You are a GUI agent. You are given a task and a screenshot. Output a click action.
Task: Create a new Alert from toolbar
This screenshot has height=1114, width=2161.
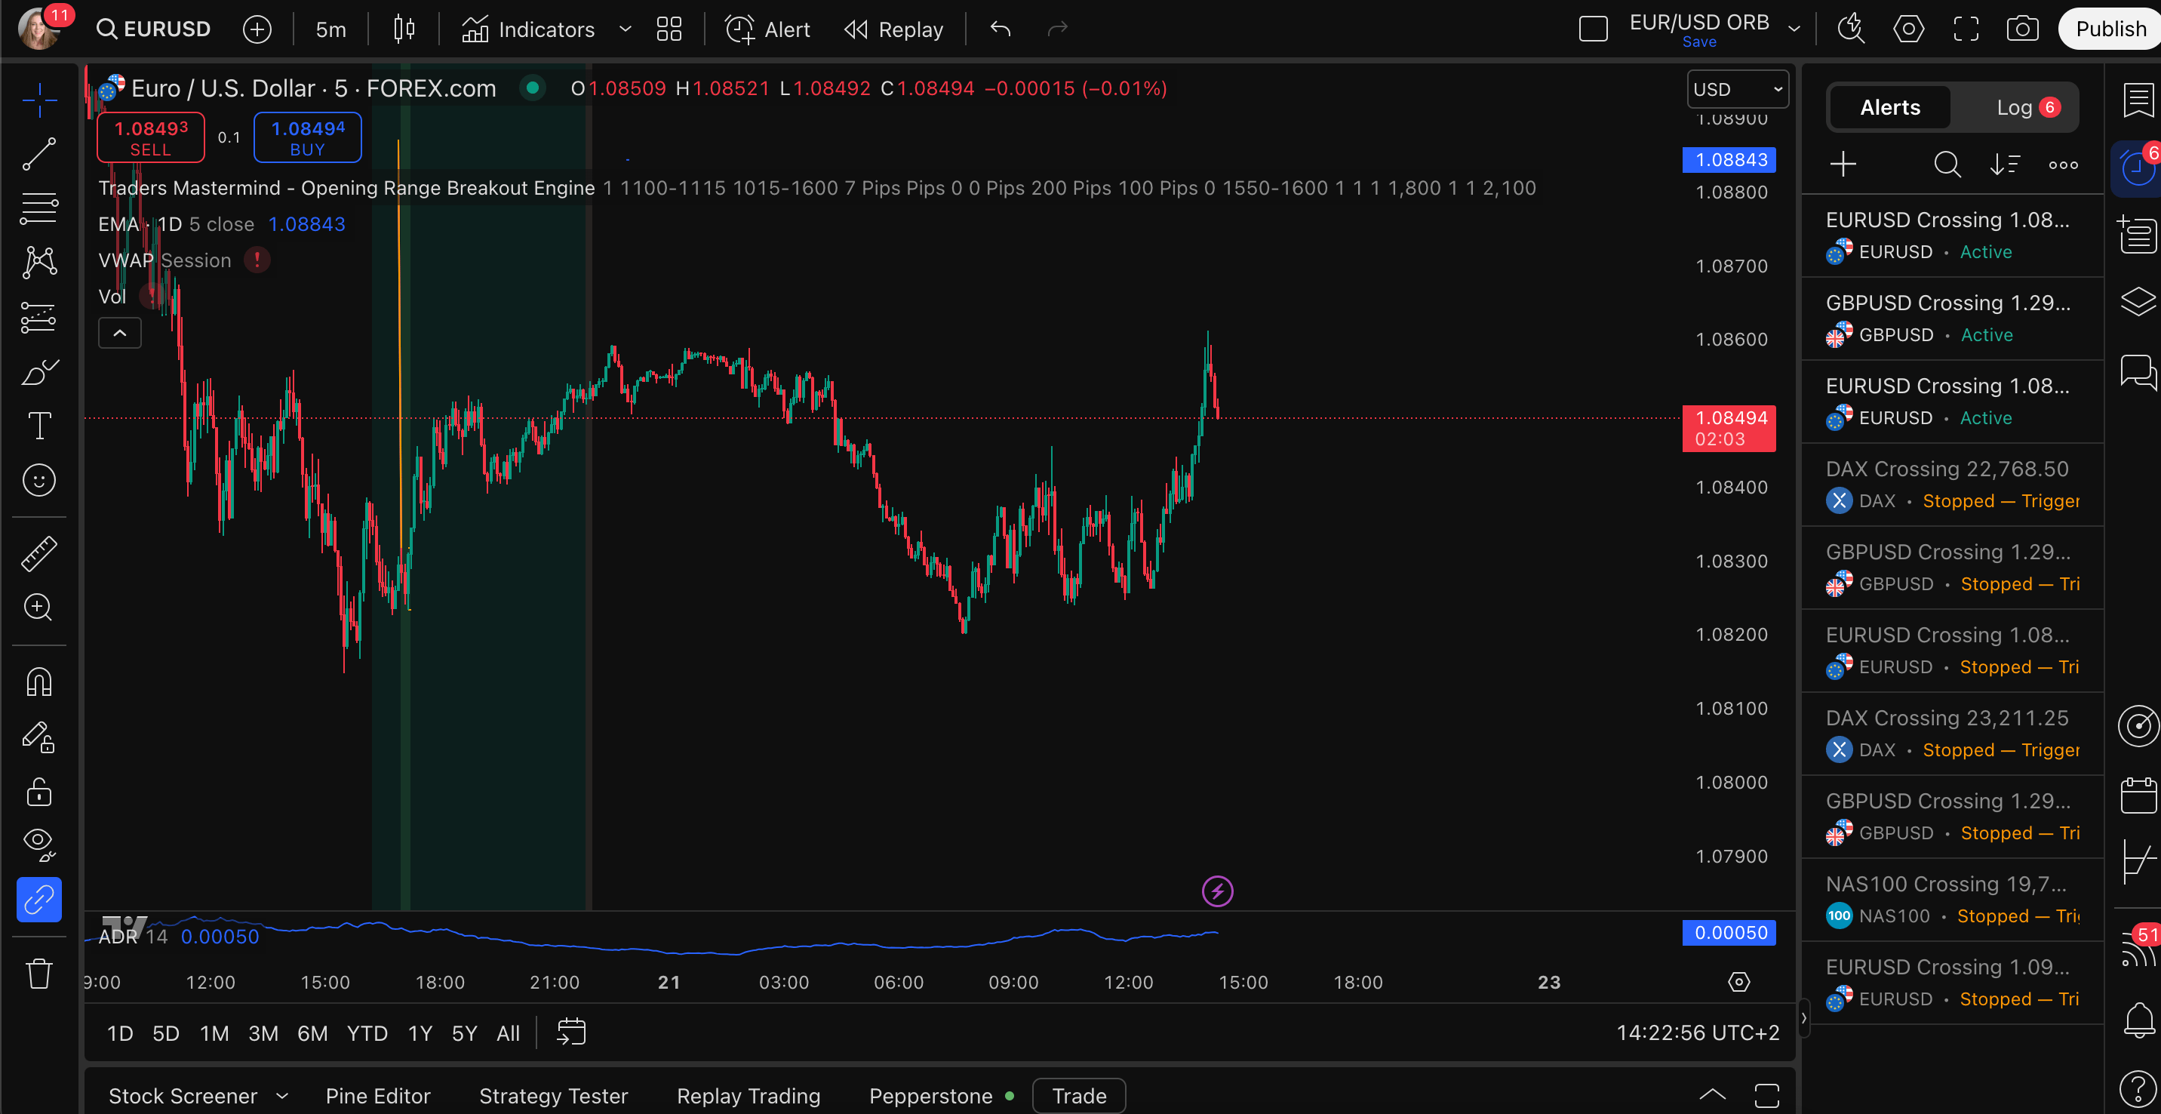[767, 29]
